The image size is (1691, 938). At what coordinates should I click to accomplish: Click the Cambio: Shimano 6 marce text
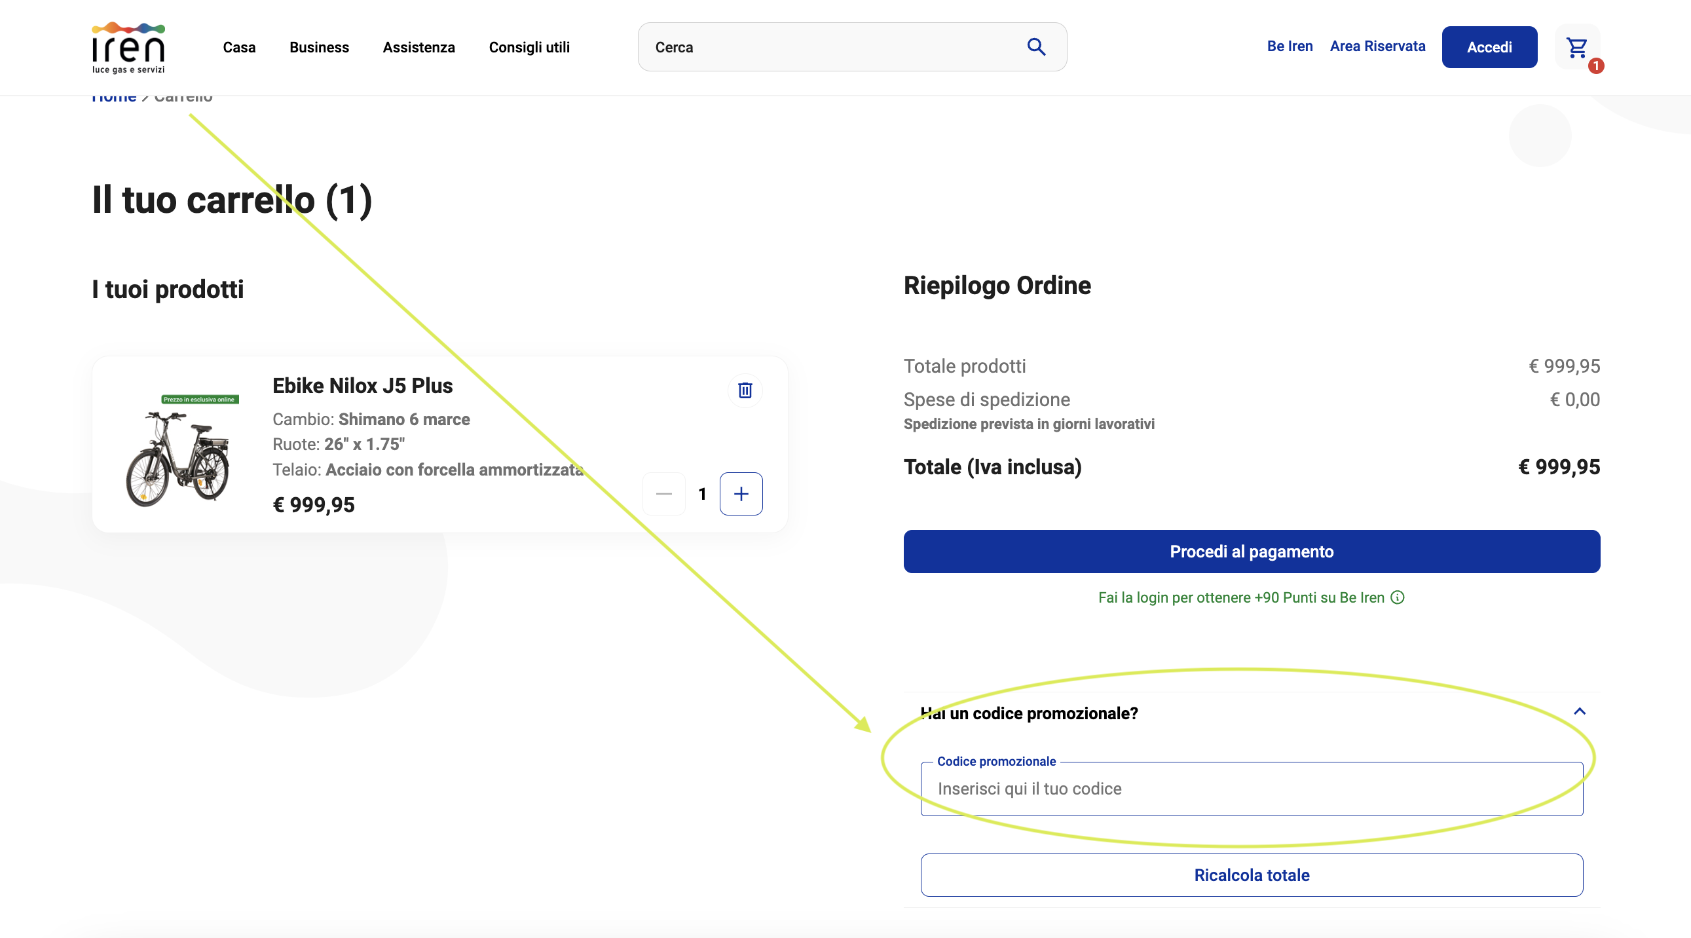tap(371, 419)
